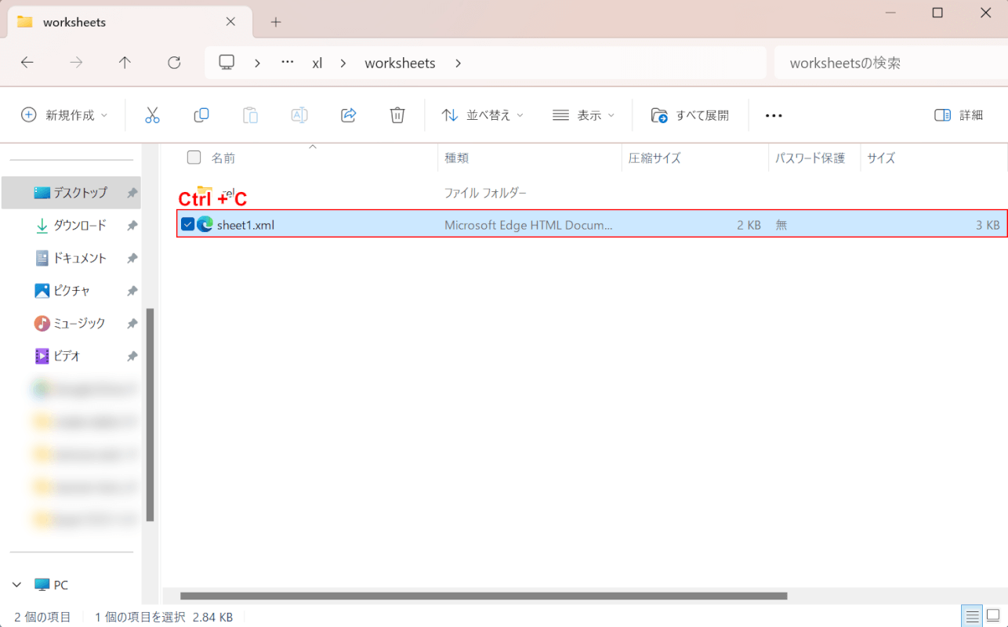Click the Edge icon of sheet1.xml
1008x627 pixels.
[205, 224]
